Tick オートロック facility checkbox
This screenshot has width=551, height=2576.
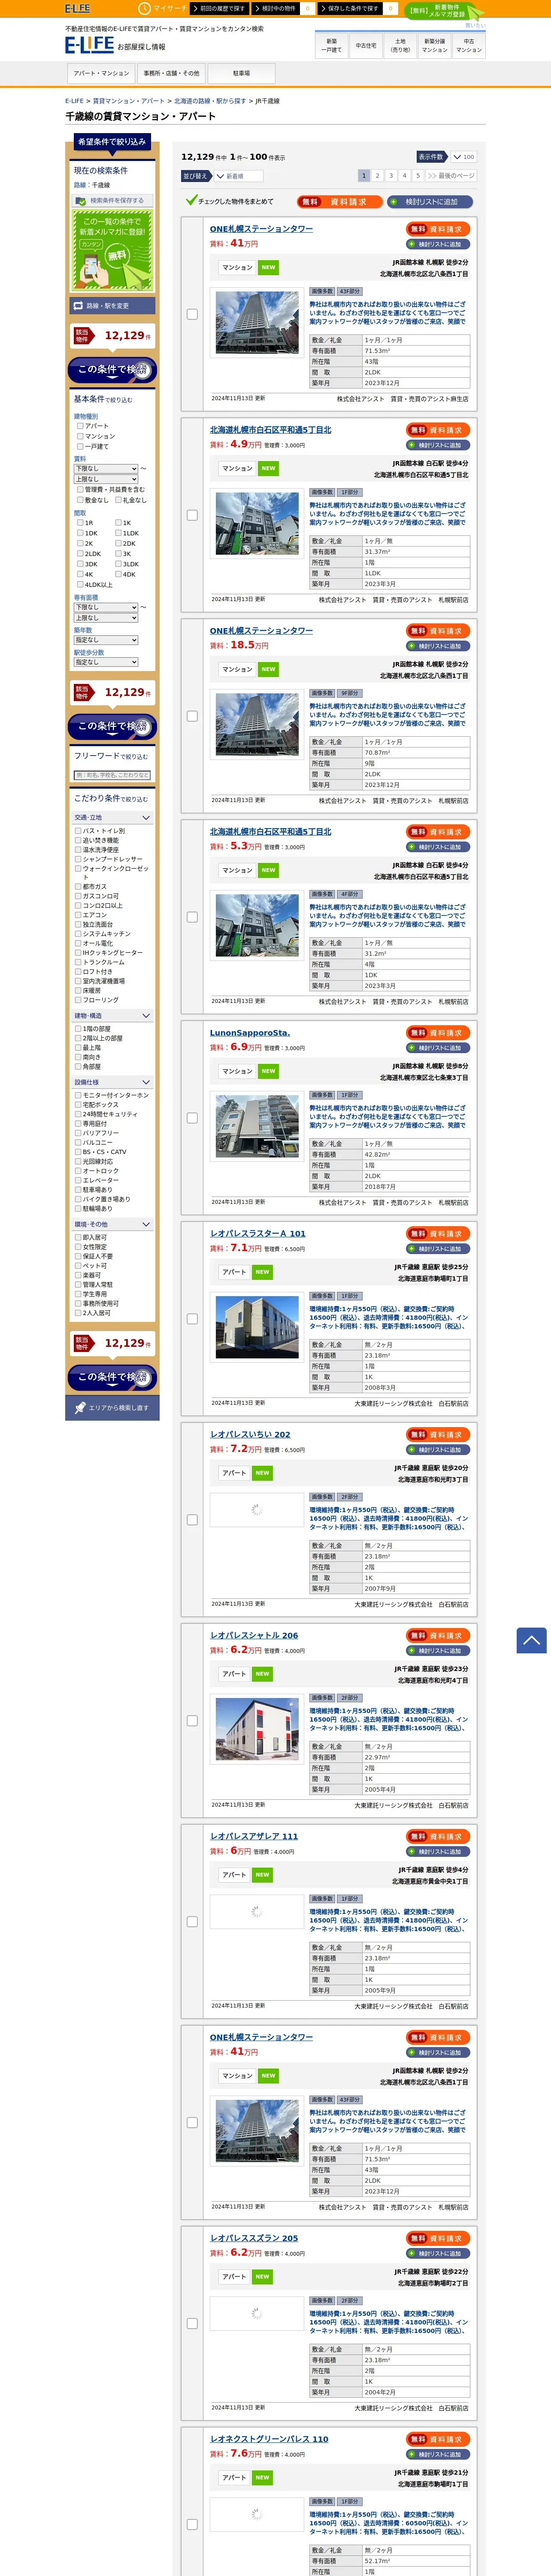pyautogui.click(x=78, y=1171)
